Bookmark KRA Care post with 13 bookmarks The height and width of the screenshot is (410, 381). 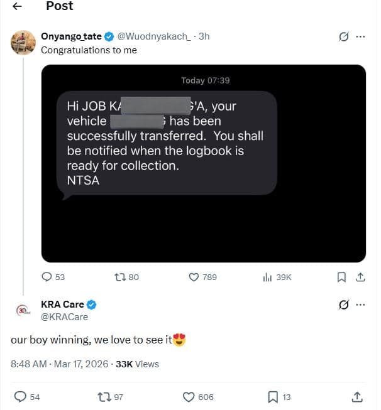[x=273, y=396]
